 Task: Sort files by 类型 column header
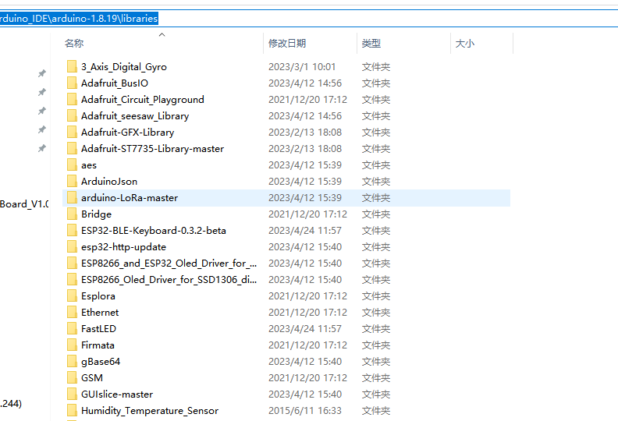tap(371, 44)
